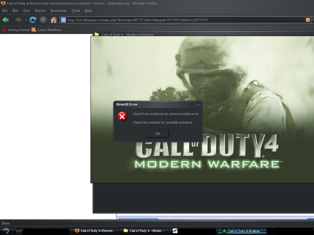The image size is (314, 235).
Task: Reload the page with the blue Reload icon
Action: click(33, 20)
